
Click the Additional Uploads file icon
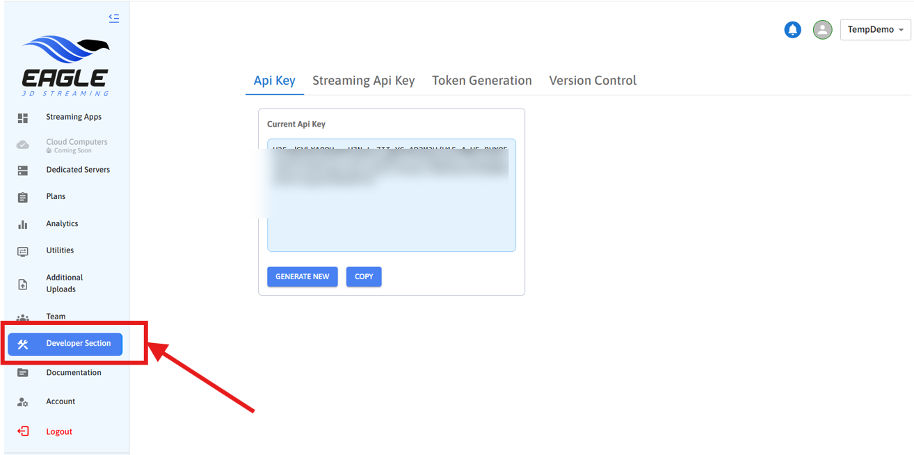pyautogui.click(x=23, y=284)
